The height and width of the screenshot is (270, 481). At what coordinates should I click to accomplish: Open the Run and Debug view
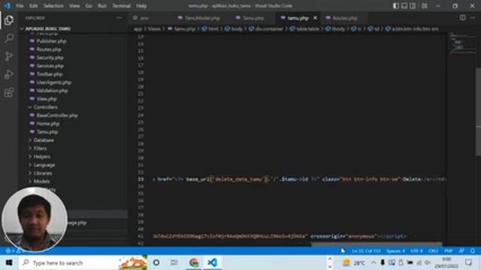click(9, 74)
